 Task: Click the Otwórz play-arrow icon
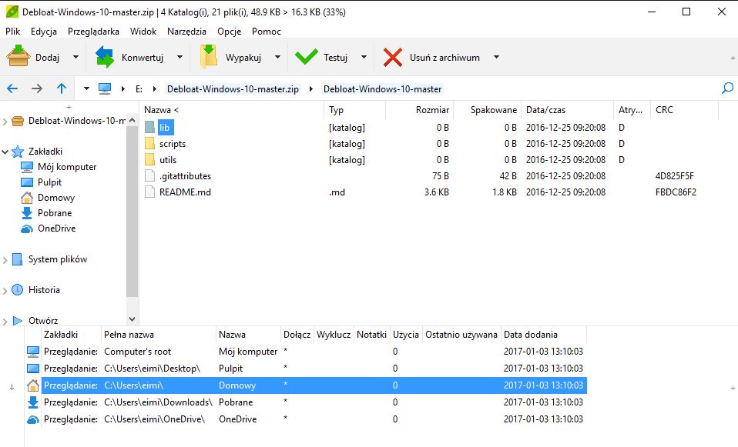(18, 321)
